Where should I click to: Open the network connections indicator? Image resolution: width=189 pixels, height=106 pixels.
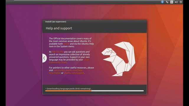pos(167,2)
